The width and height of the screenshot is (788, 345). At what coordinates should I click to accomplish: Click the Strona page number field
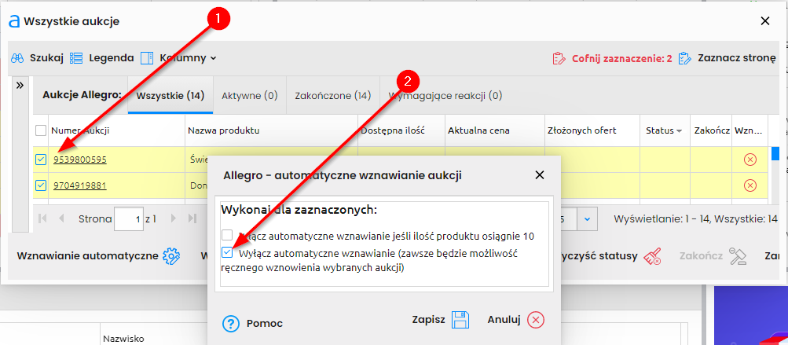[129, 218]
